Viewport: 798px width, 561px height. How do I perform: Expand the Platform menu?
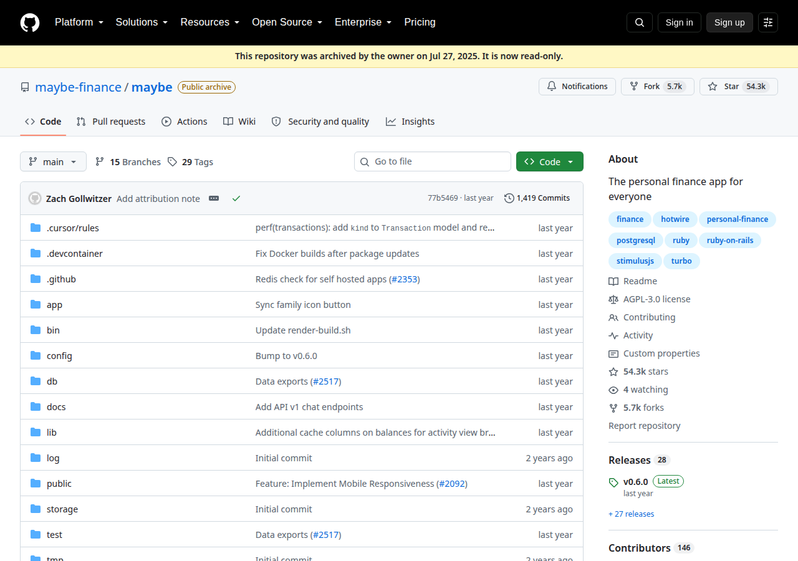pyautogui.click(x=79, y=22)
